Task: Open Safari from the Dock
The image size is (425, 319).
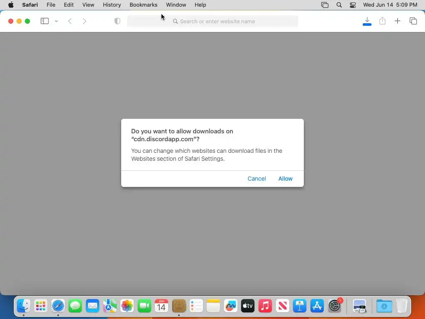Action: [58, 306]
